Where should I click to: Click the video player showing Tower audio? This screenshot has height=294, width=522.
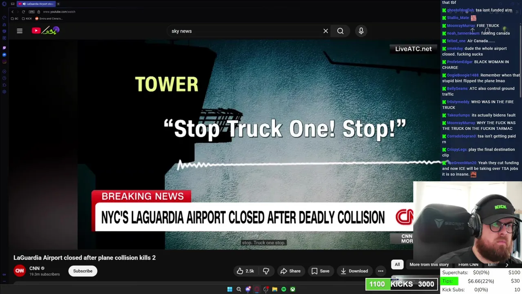pos(259,145)
